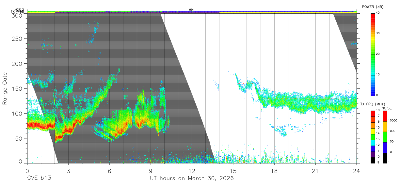This screenshot has width=401, height=185.
Task: Pick the cyan 12–13 MHz TX FRQ swatch
Action: coord(373,143)
